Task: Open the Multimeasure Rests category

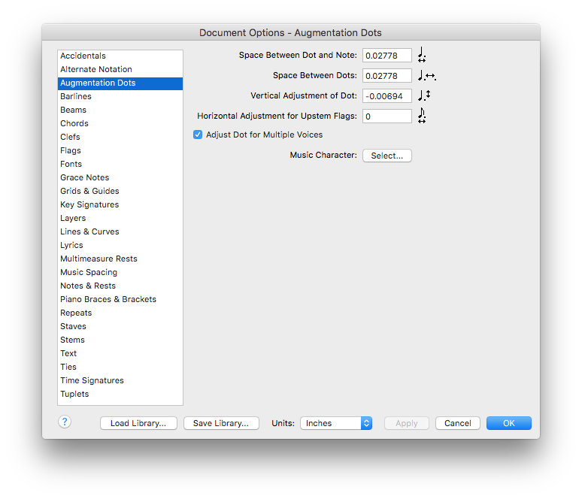Action: point(120,259)
